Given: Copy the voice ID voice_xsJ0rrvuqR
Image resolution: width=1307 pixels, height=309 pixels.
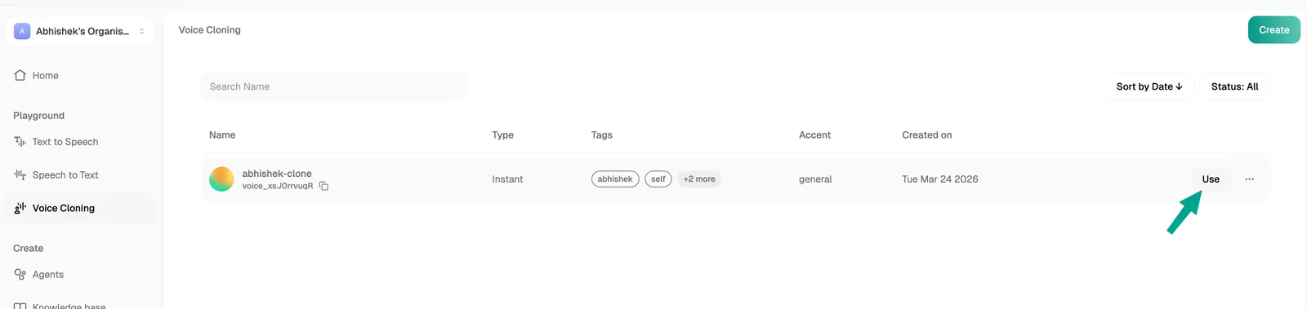Looking at the screenshot, I should tap(323, 187).
